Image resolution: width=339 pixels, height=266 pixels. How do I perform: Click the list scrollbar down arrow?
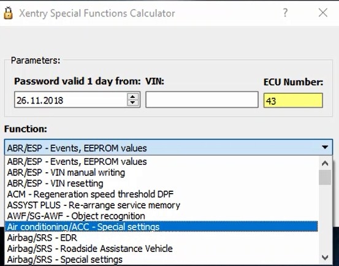[x=325, y=257]
